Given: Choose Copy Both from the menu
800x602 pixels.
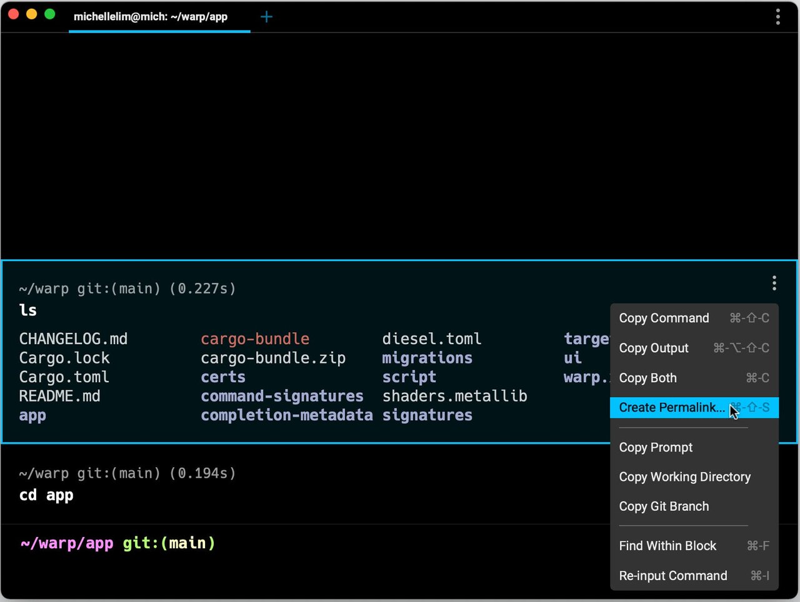Looking at the screenshot, I should click(648, 378).
